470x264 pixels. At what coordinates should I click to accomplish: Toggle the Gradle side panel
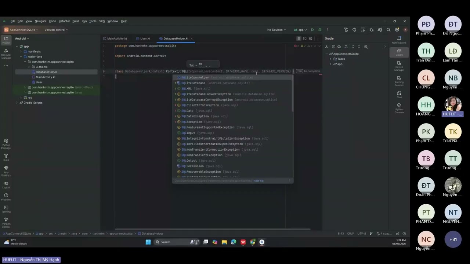(399, 52)
